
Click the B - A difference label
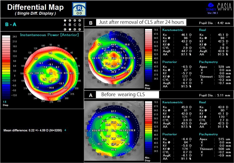click(x=11, y=25)
